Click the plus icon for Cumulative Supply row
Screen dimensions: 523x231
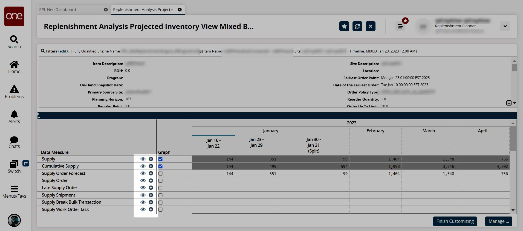(151, 166)
